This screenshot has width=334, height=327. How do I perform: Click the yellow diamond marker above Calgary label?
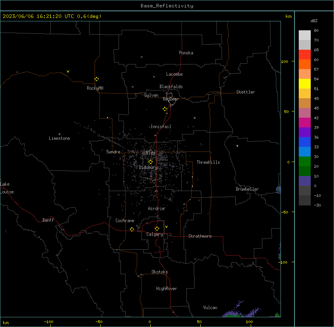tap(157, 229)
